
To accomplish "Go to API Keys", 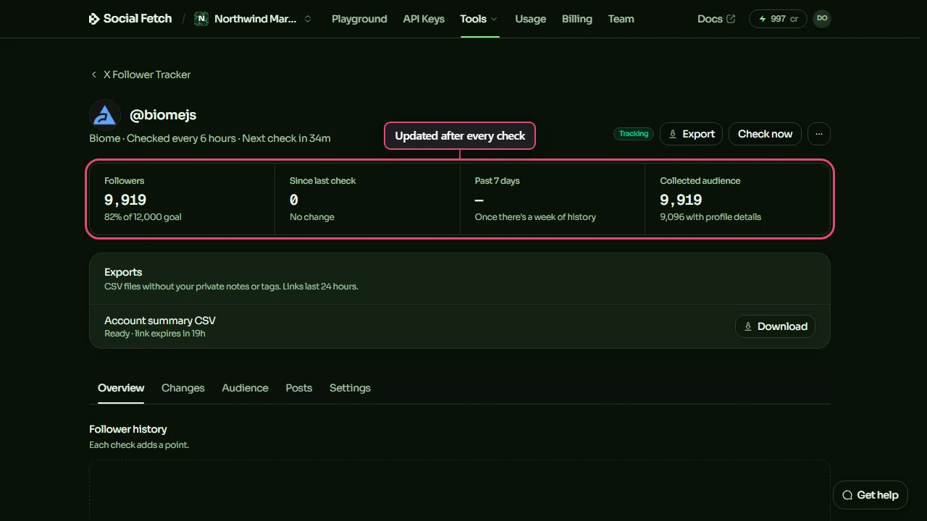I will [x=424, y=19].
